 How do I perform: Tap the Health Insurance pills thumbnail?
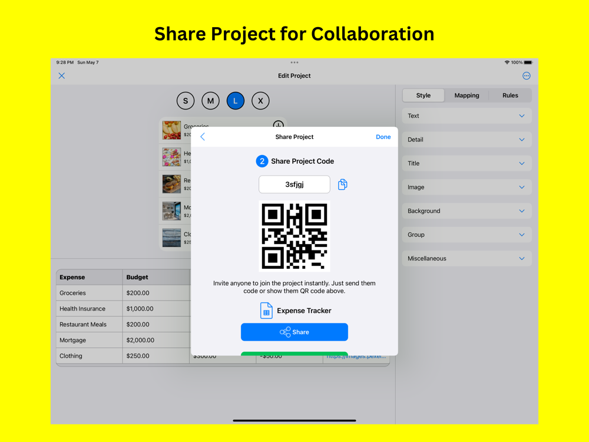pos(171,157)
